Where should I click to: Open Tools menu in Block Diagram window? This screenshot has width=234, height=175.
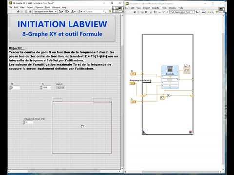(x=164, y=8)
